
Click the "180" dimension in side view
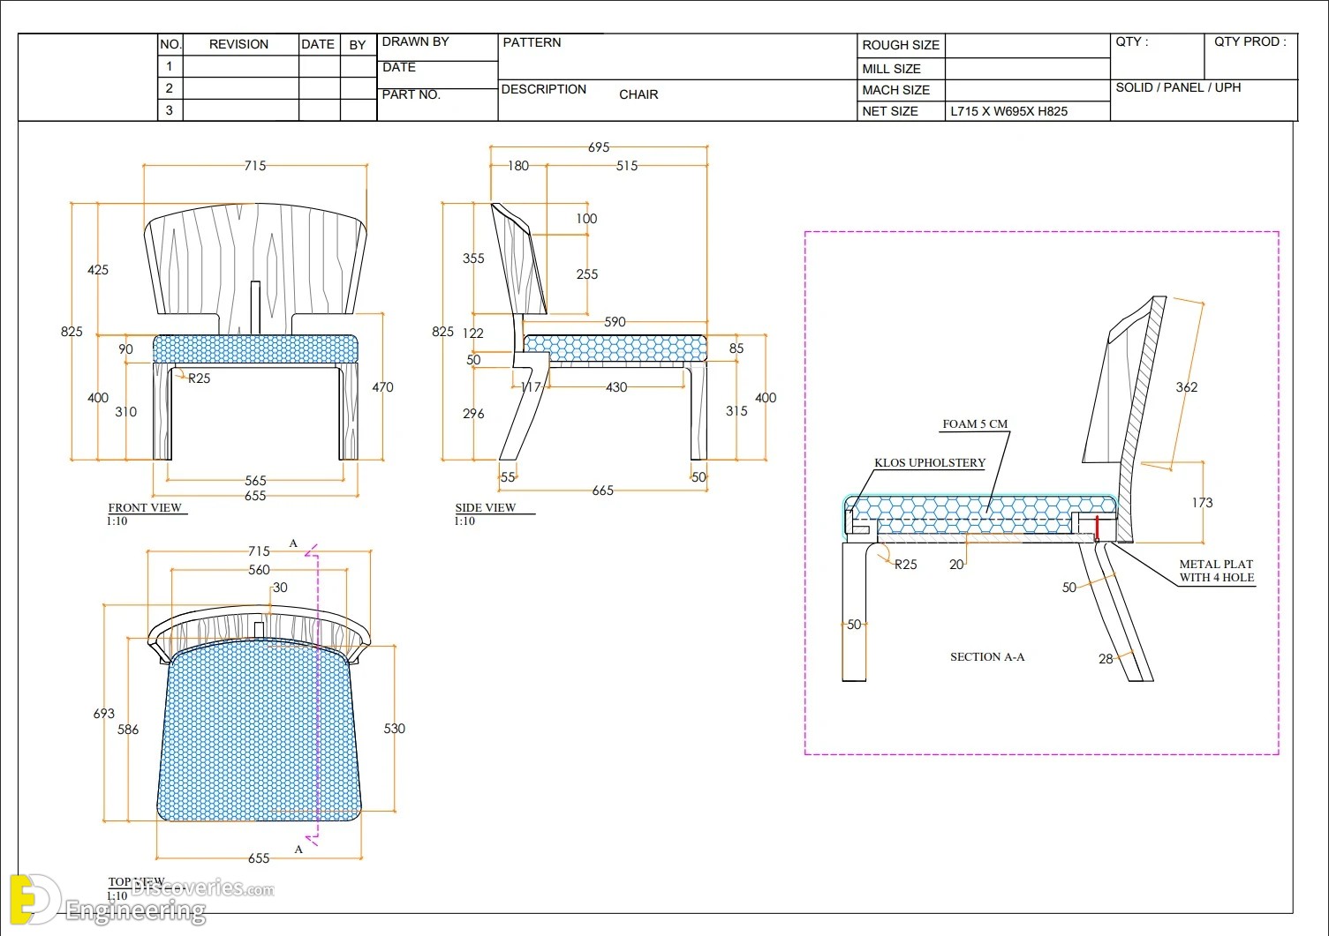[x=518, y=166]
